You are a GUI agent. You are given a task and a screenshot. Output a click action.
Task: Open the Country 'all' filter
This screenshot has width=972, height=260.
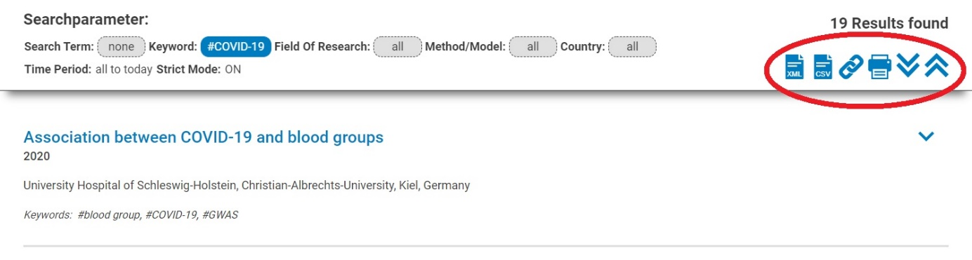point(632,47)
